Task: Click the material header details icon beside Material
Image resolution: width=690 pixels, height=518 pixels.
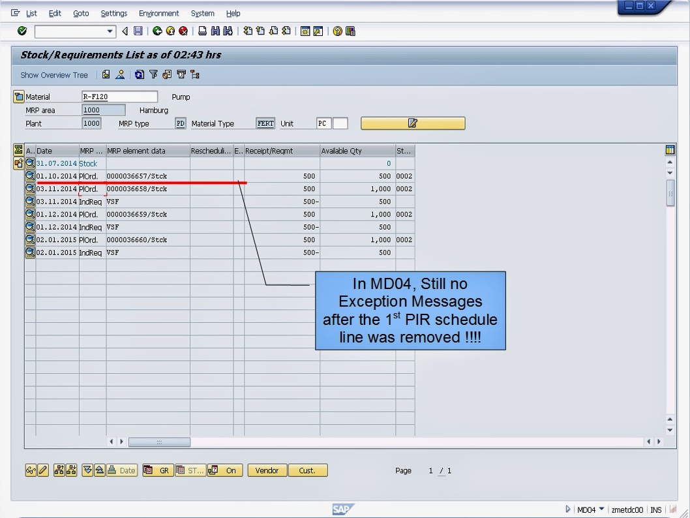Action: tap(18, 97)
